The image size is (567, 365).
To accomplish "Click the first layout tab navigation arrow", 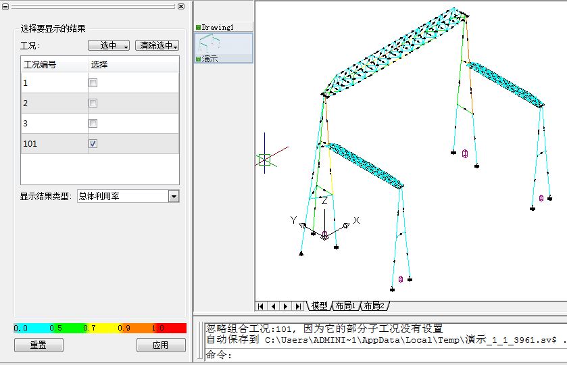I will click(262, 306).
